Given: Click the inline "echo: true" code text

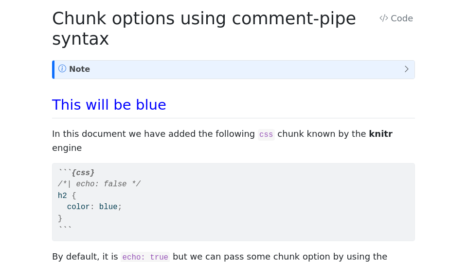Looking at the screenshot, I should 145,257.
